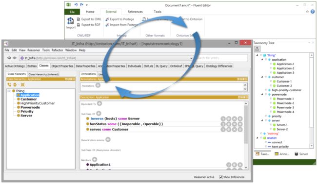The height and width of the screenshot is (184, 317).
Task: Click the Undo arrow in Fluent Editor title bar
Action: (76, 5)
